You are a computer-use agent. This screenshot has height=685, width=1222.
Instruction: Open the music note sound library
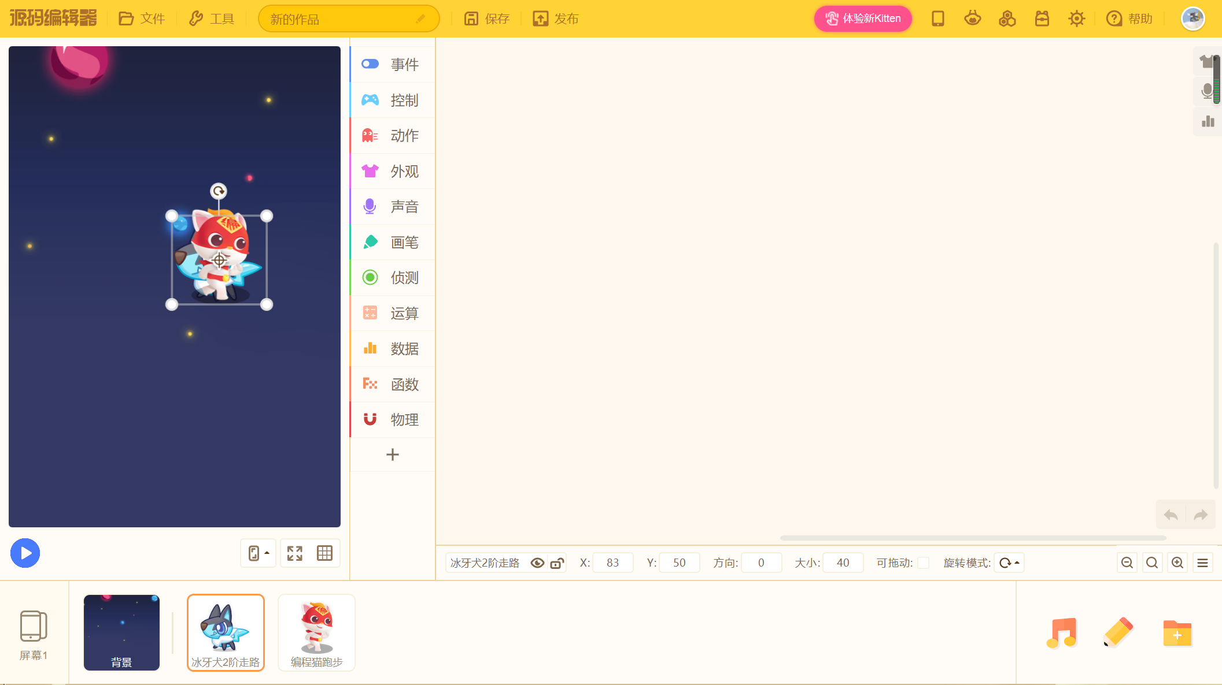point(1062,633)
